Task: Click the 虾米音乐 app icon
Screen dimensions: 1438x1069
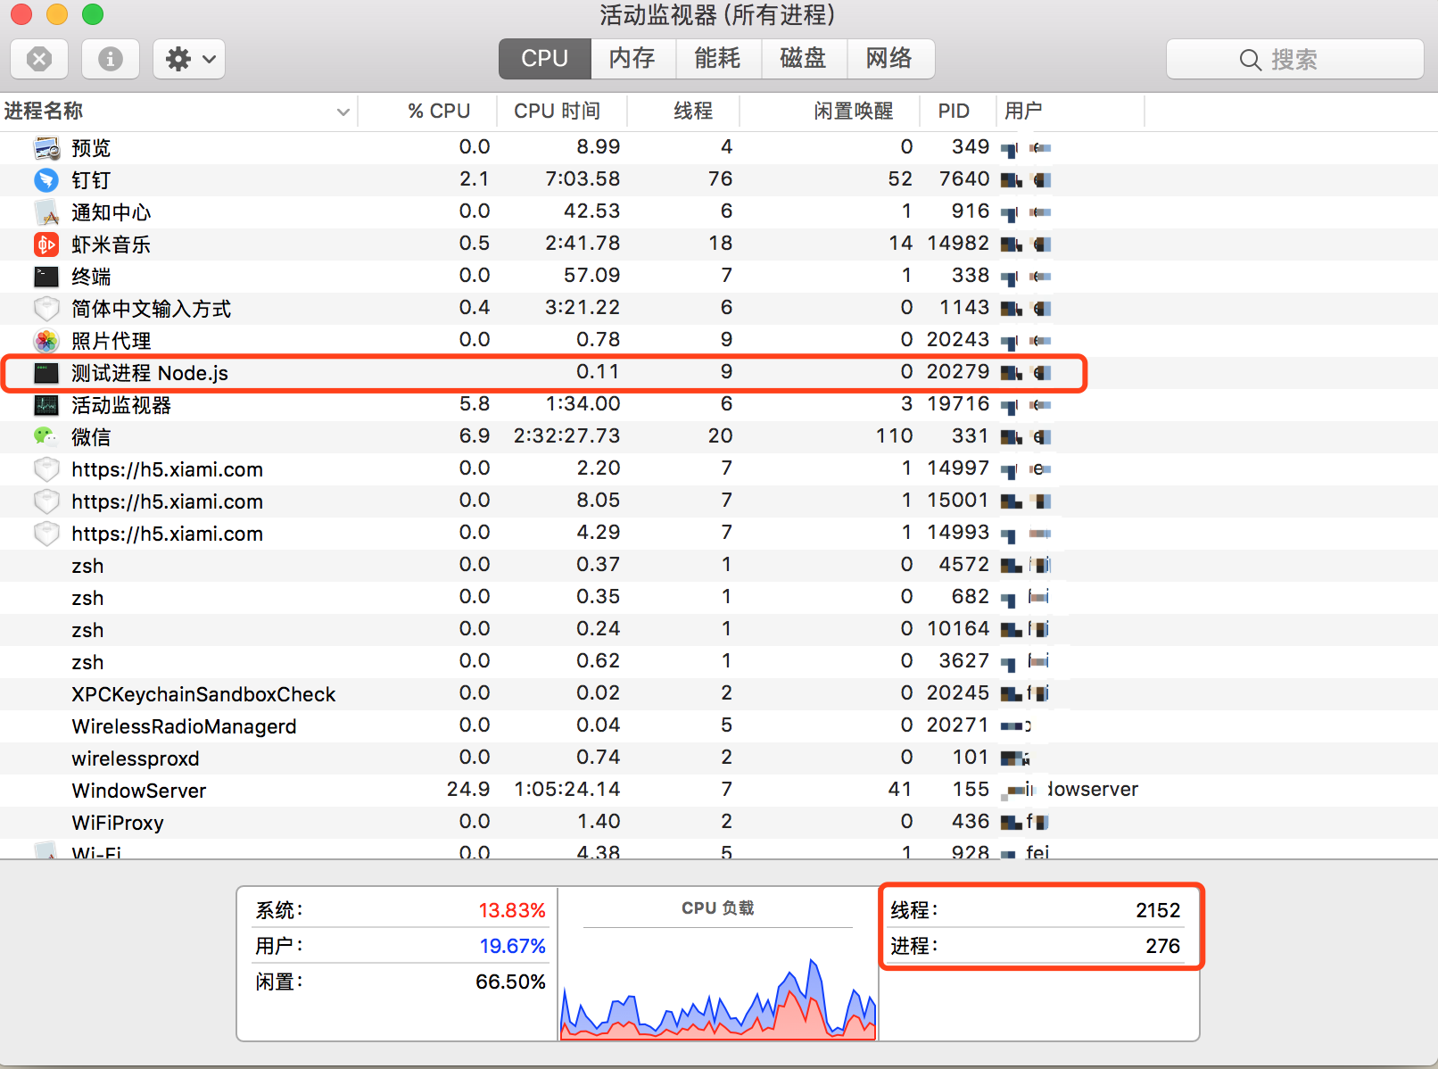Action: pyautogui.click(x=46, y=244)
